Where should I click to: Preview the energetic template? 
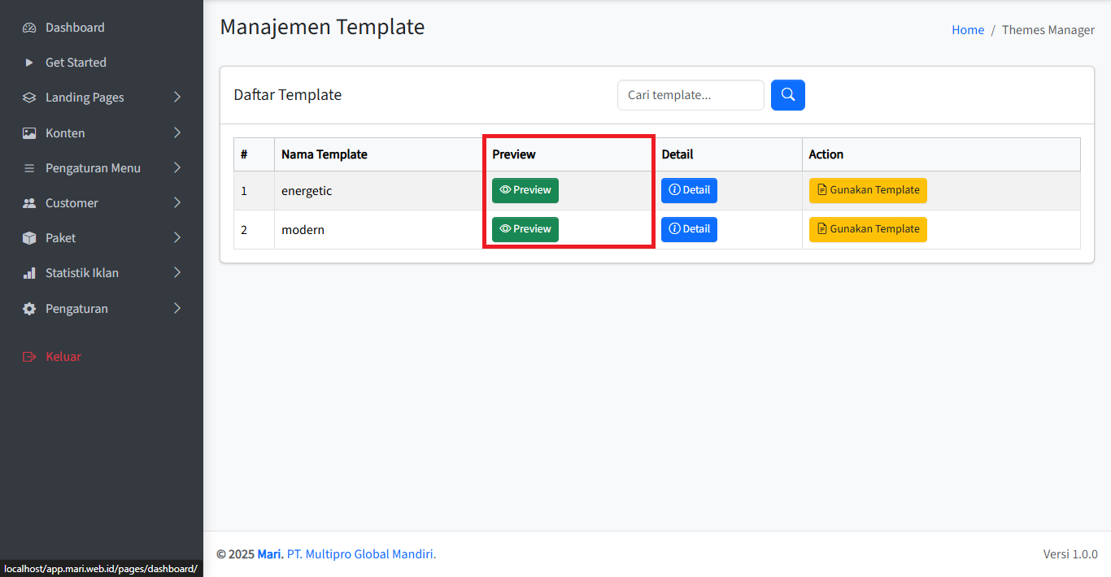(525, 190)
